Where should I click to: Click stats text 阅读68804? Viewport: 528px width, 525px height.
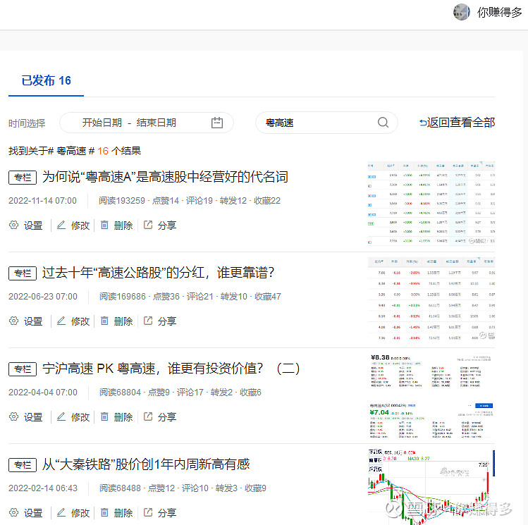[120, 393]
